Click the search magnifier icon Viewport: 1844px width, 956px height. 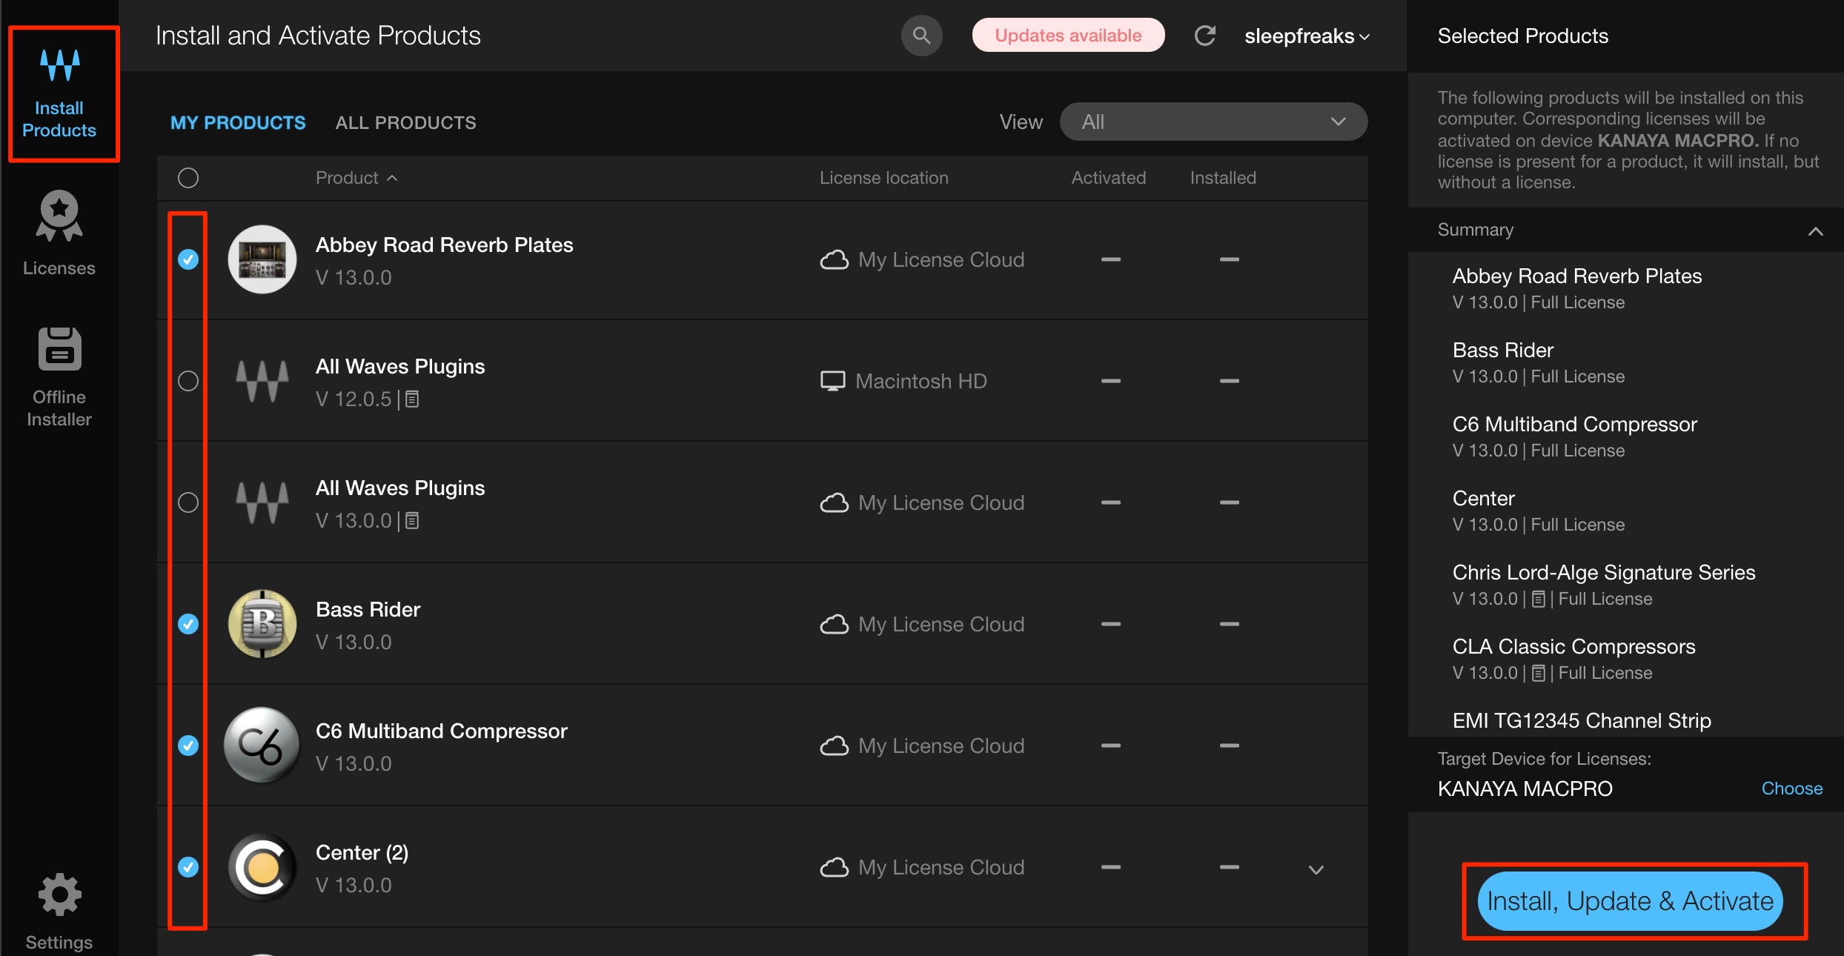[x=921, y=36]
